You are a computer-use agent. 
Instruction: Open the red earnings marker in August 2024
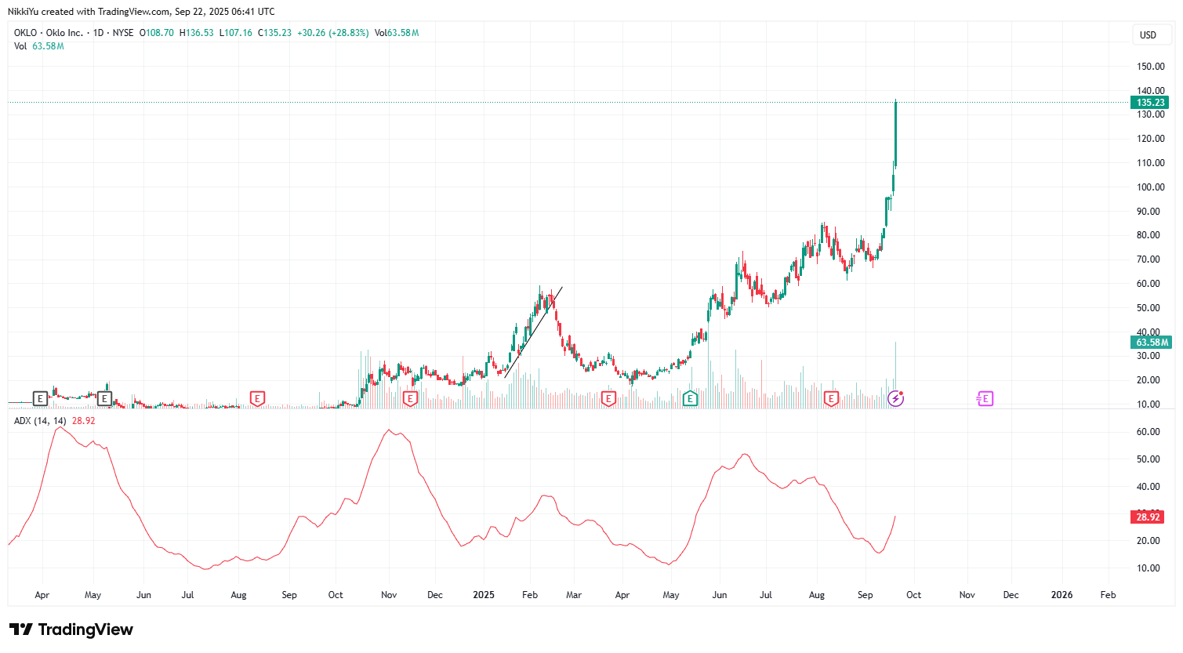[256, 399]
